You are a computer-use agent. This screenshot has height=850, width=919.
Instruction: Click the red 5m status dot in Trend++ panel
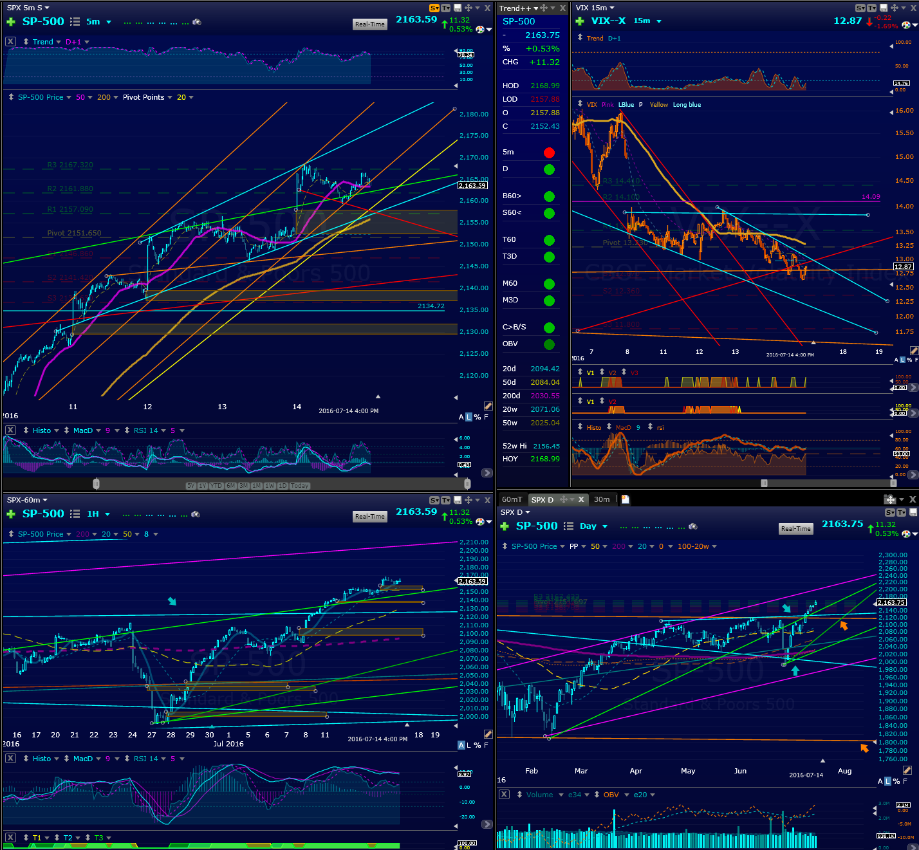[x=549, y=152]
